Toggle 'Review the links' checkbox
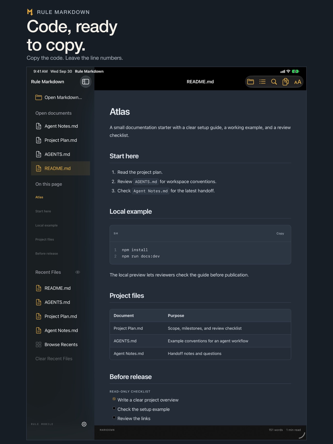The width and height of the screenshot is (333, 444). coord(114,417)
